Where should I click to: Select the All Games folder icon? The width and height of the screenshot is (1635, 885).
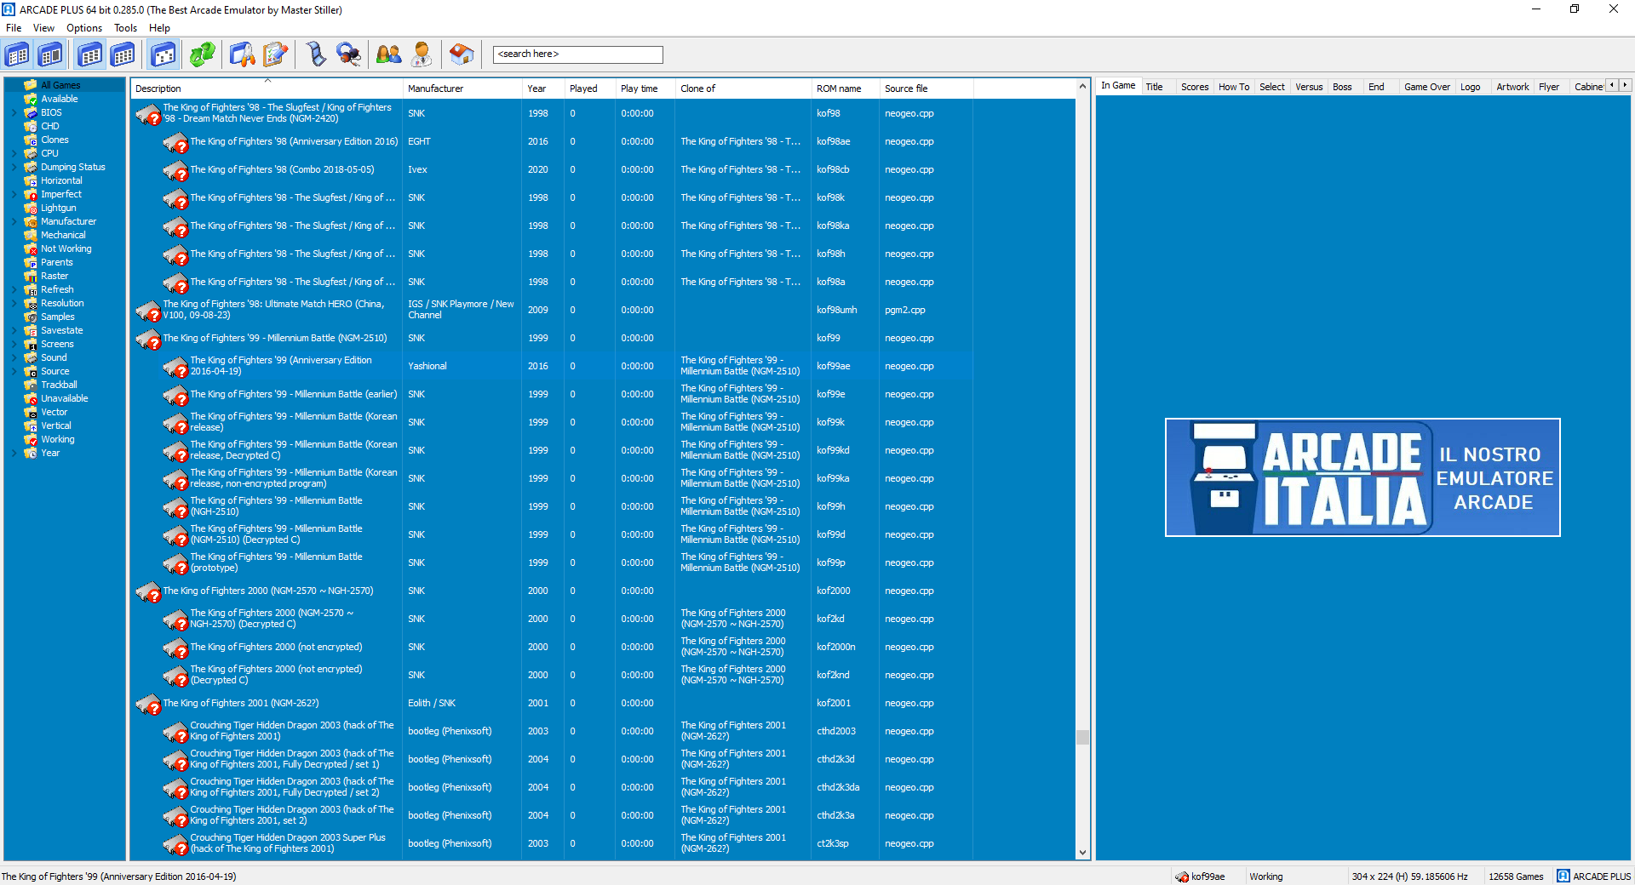(x=31, y=85)
